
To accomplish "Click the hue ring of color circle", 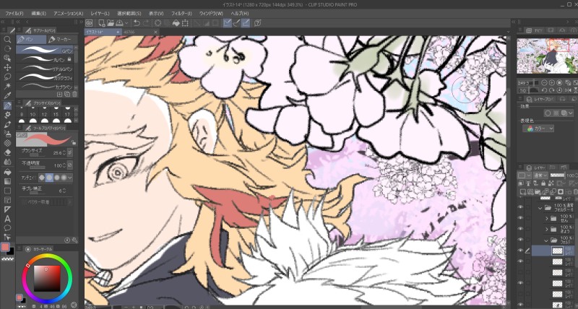I will (46, 256).
